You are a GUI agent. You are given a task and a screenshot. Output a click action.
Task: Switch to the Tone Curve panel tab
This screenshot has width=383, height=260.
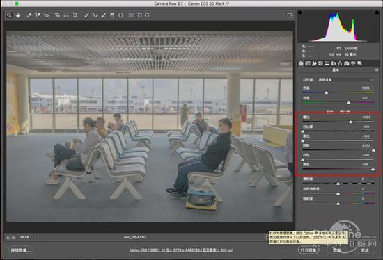coord(308,63)
